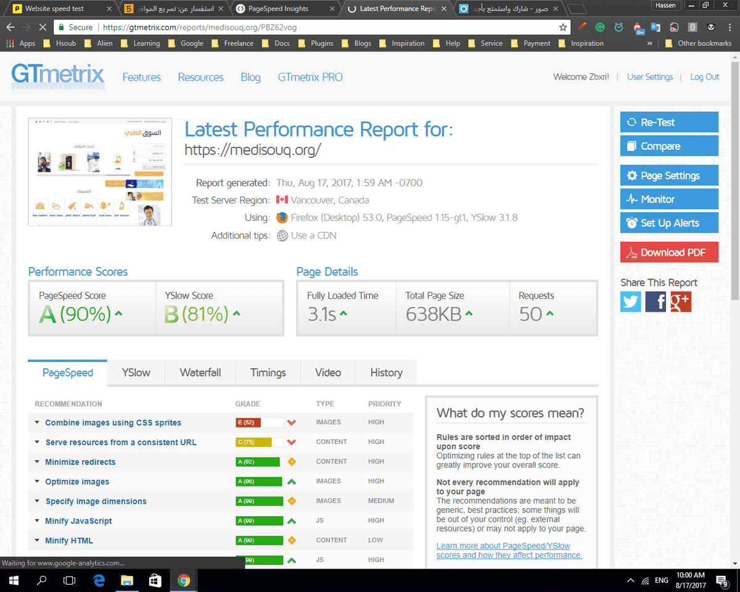Expand the Minify JavaScript recommendation row
Image resolution: width=740 pixels, height=592 pixels.
[x=78, y=521]
